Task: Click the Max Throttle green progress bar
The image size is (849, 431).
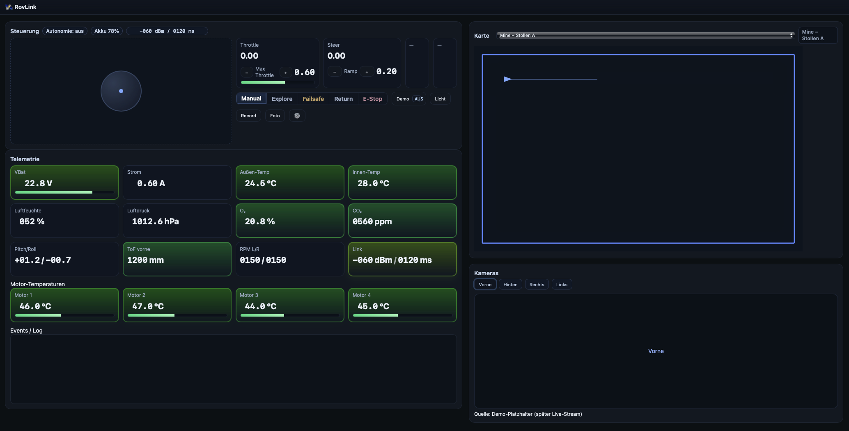Action: click(263, 82)
